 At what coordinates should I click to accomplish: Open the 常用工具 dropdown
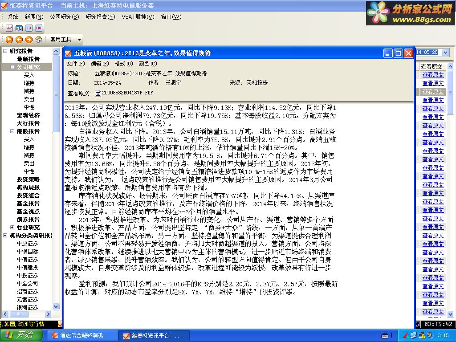79,40
